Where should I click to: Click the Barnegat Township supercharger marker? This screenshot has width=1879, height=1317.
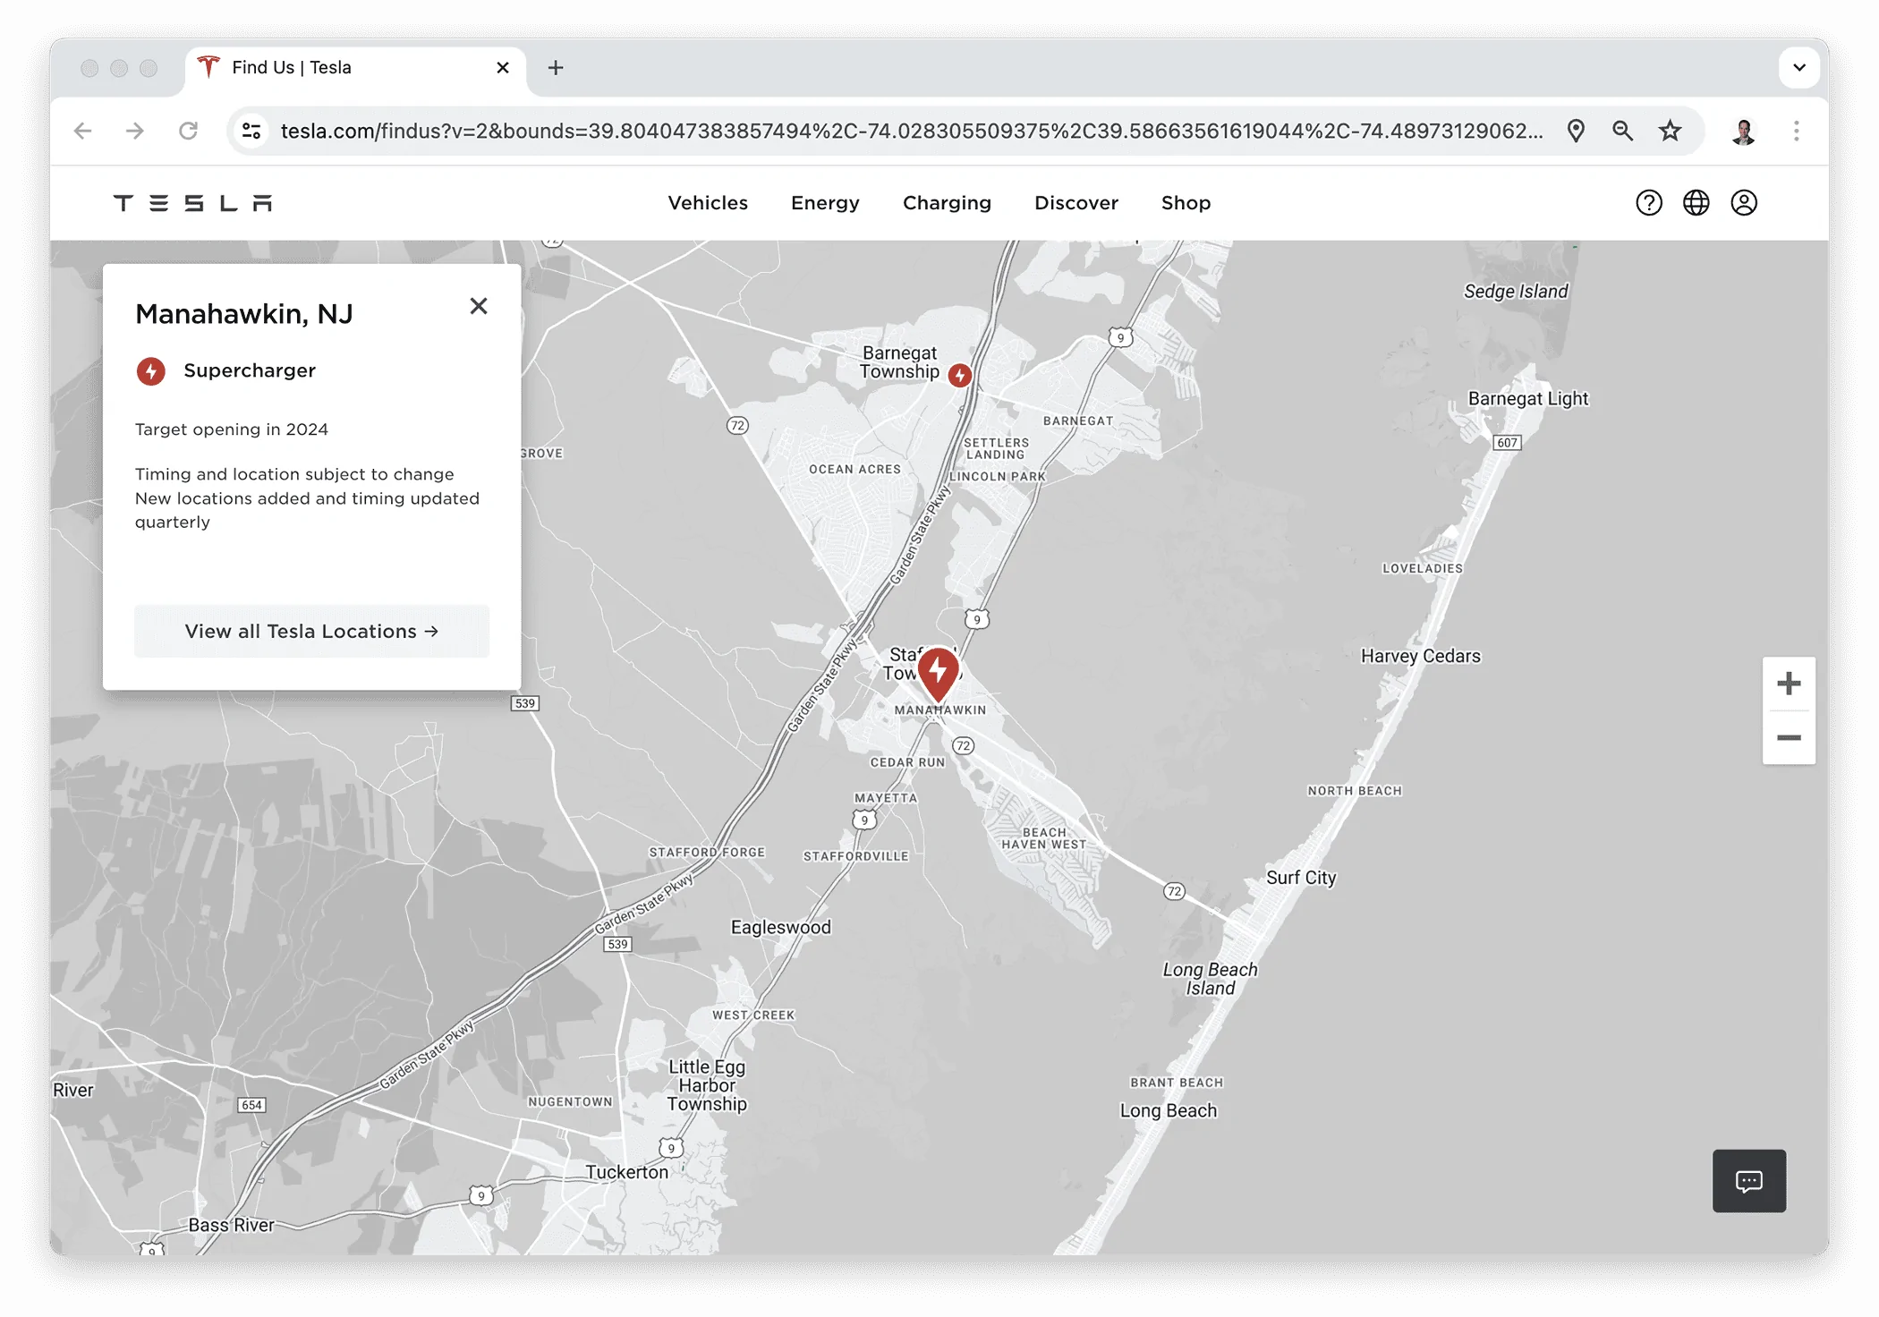pos(960,376)
